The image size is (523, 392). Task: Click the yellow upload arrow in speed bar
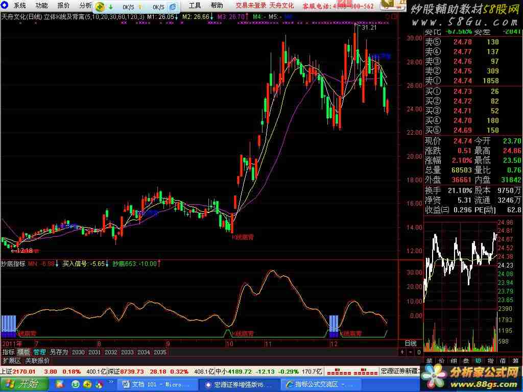(x=140, y=7)
